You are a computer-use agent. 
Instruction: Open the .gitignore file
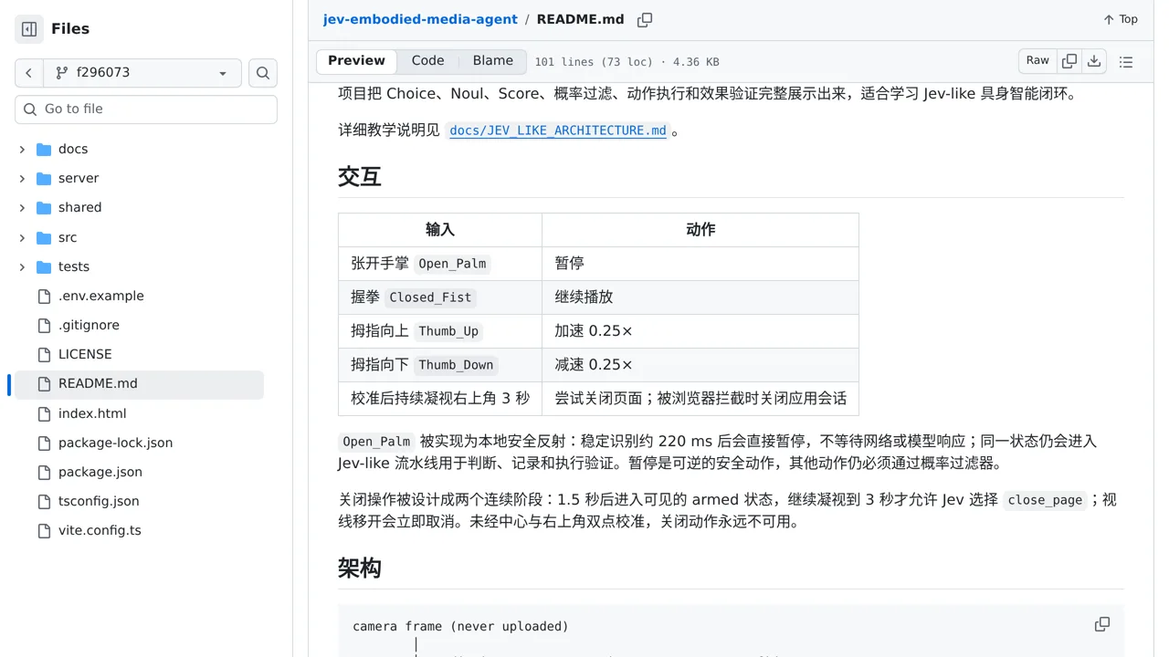point(89,325)
